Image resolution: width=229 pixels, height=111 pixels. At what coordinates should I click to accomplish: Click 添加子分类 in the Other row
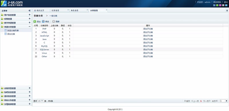(x=148, y=56)
